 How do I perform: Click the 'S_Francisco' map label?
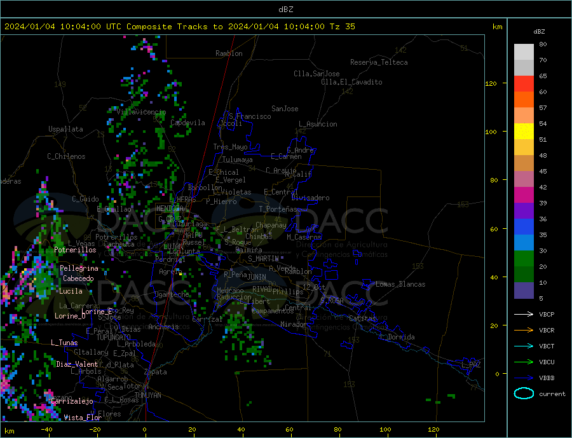coord(250,116)
